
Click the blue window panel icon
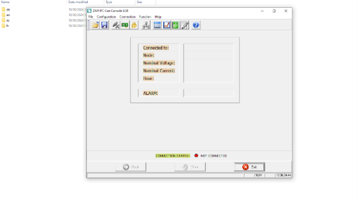point(157,25)
